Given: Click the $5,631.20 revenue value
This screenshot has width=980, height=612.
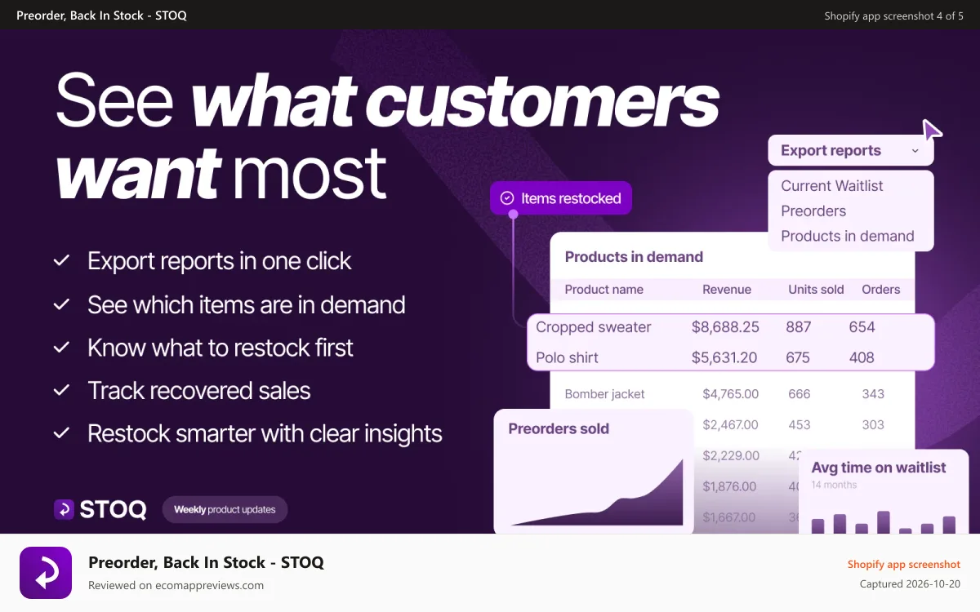Looking at the screenshot, I should pos(724,357).
